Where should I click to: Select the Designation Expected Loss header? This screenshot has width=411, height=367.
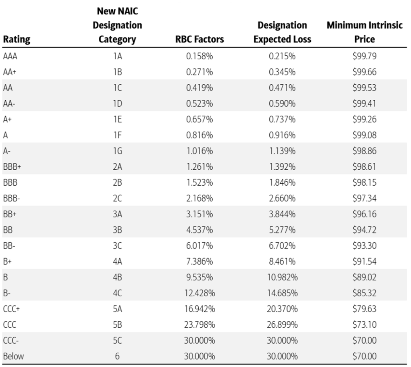(x=282, y=32)
